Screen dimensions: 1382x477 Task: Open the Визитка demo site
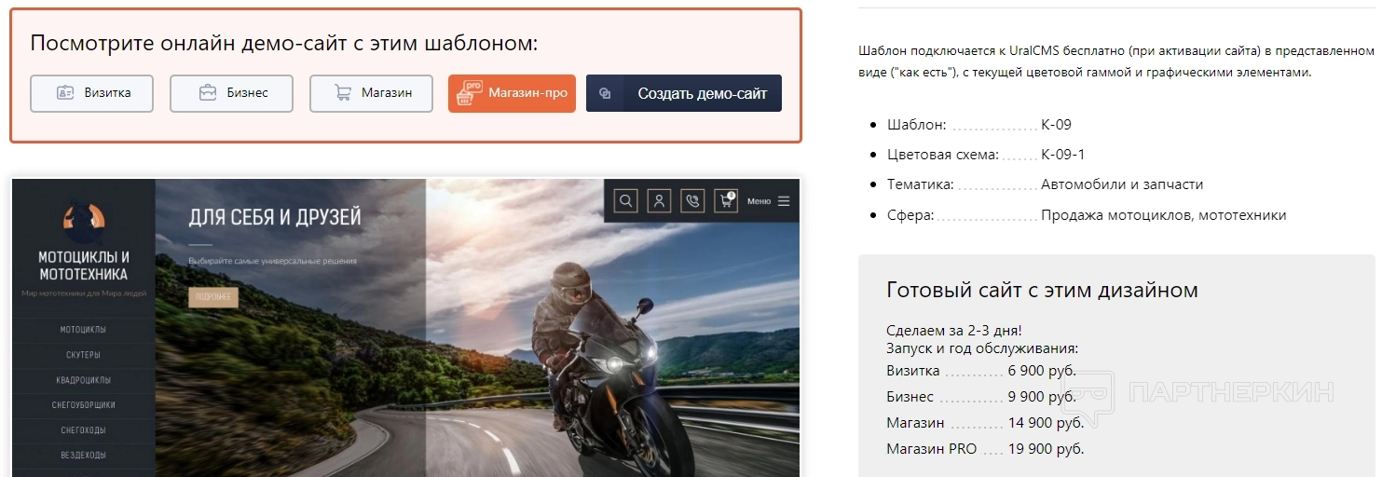click(91, 93)
